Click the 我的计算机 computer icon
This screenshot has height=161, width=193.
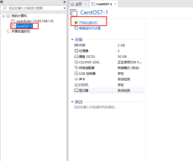coord(8,16)
